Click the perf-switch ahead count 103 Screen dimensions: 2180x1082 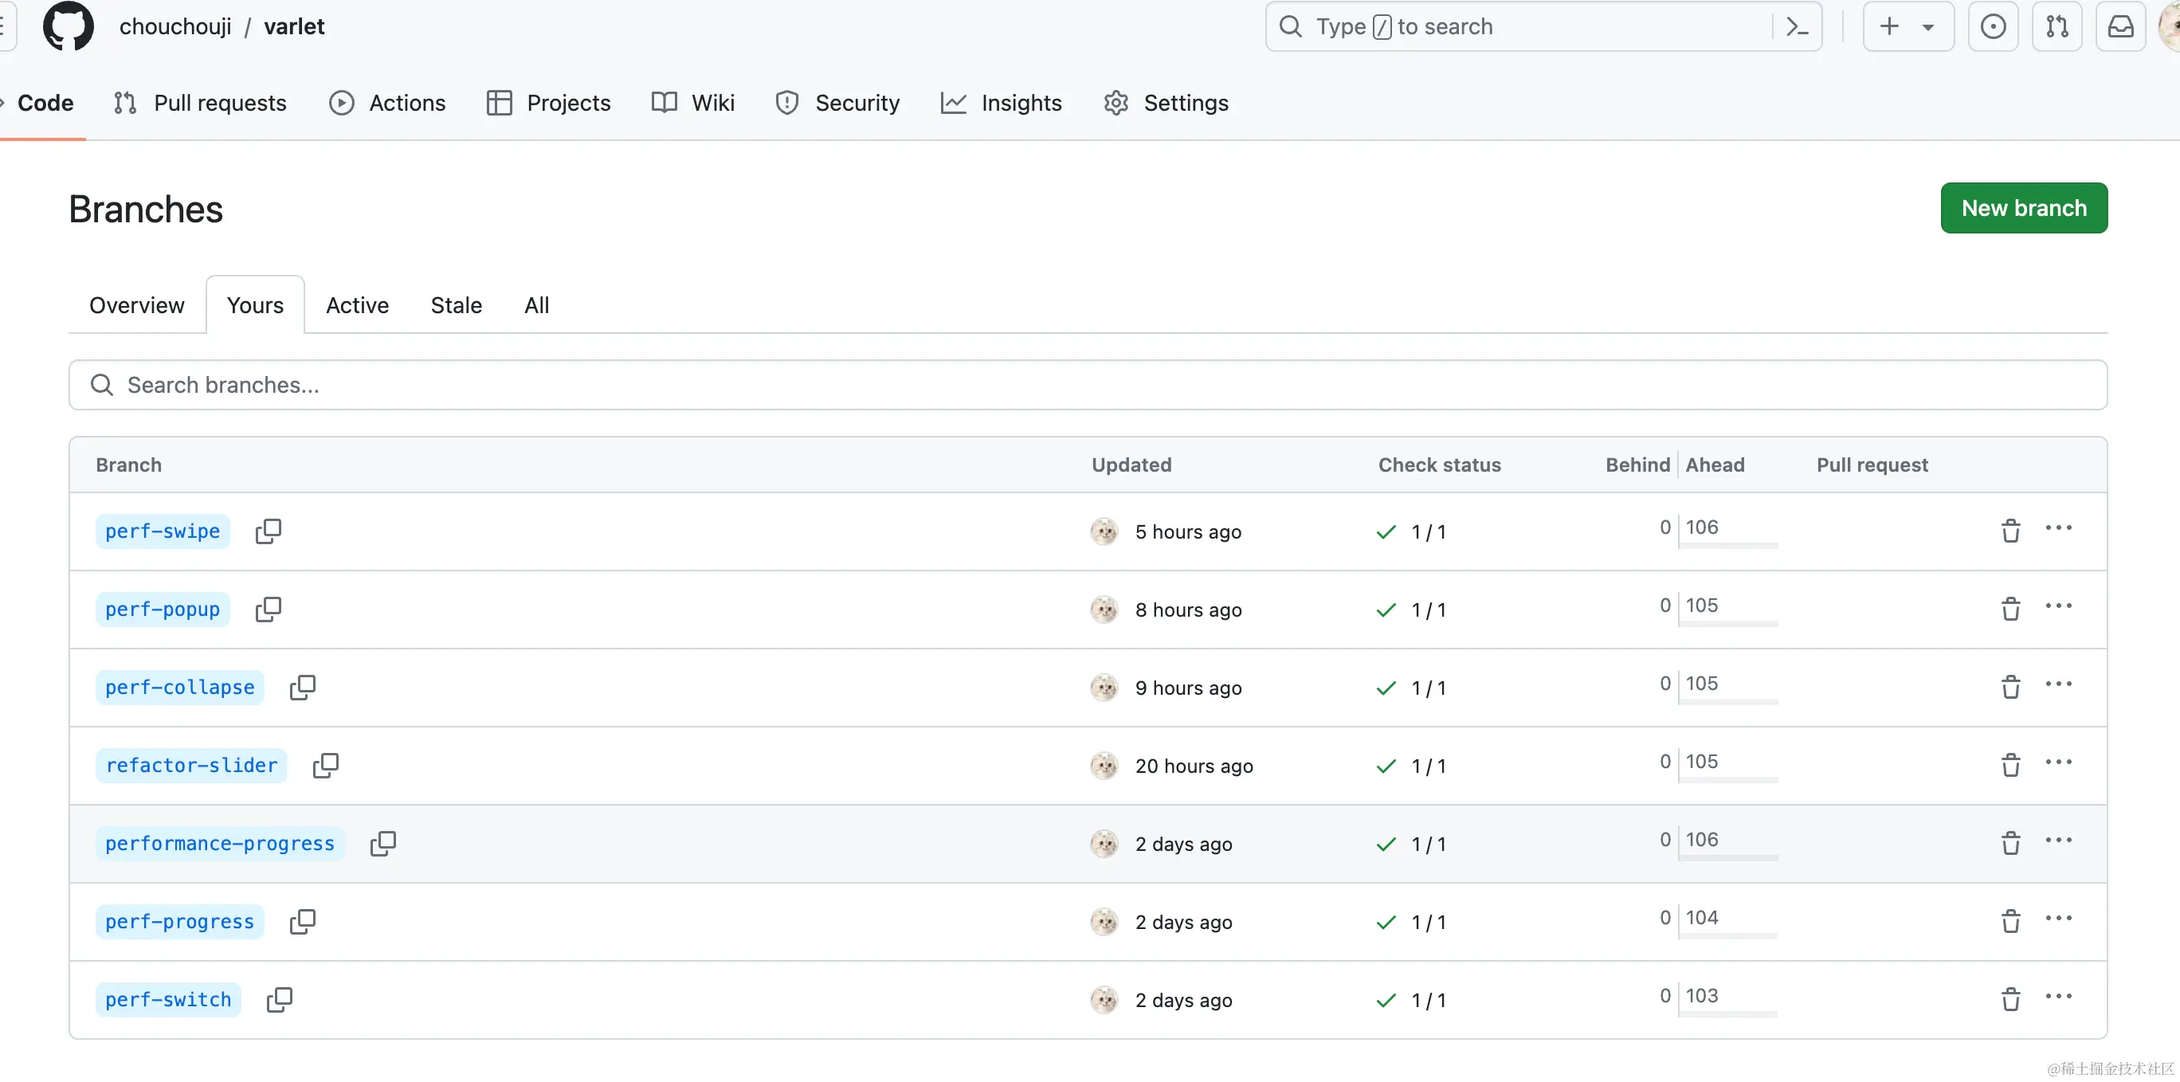click(x=1702, y=996)
